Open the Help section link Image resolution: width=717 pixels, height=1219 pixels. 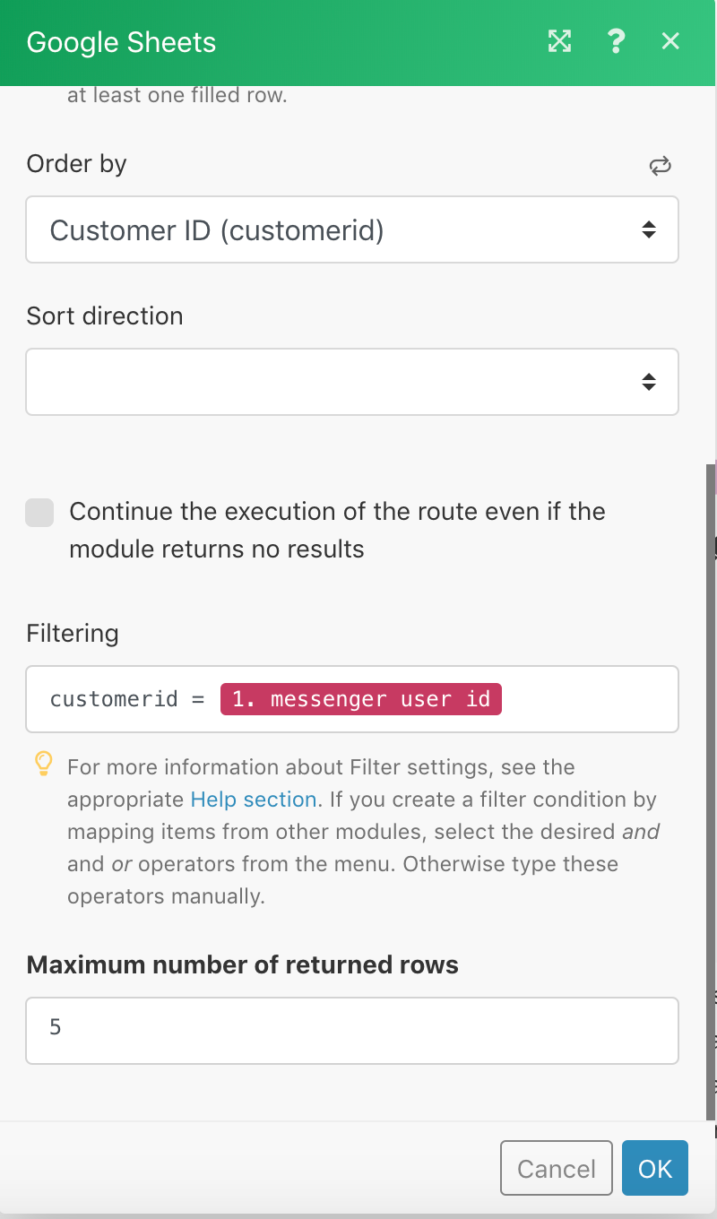(254, 800)
